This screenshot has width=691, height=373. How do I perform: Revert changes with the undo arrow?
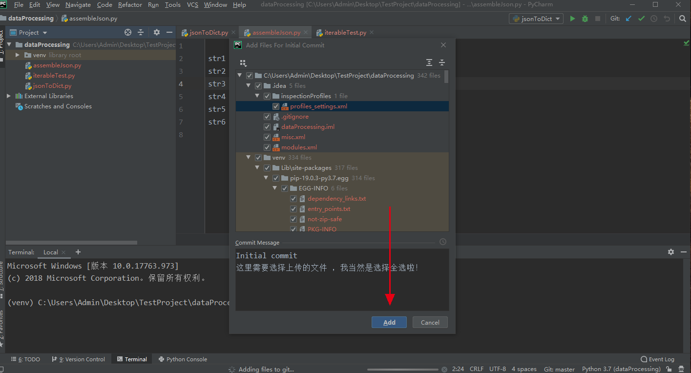[667, 19]
